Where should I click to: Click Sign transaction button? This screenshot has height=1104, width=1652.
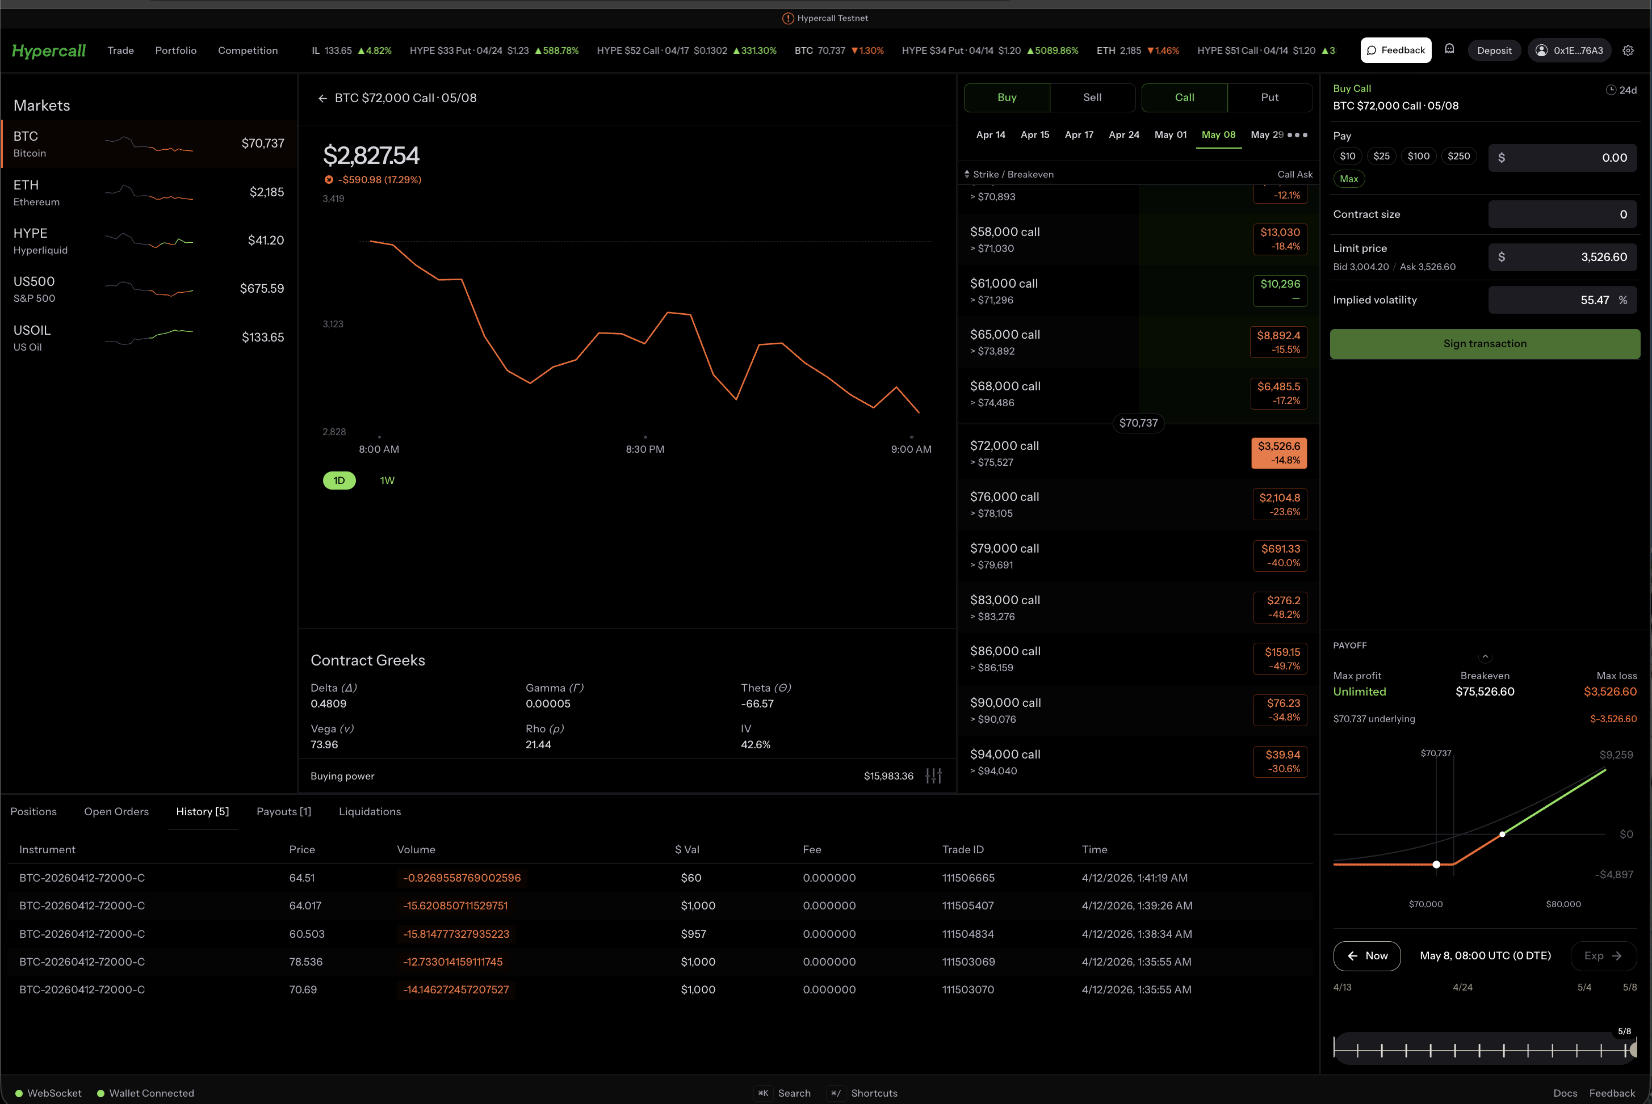tap(1485, 344)
